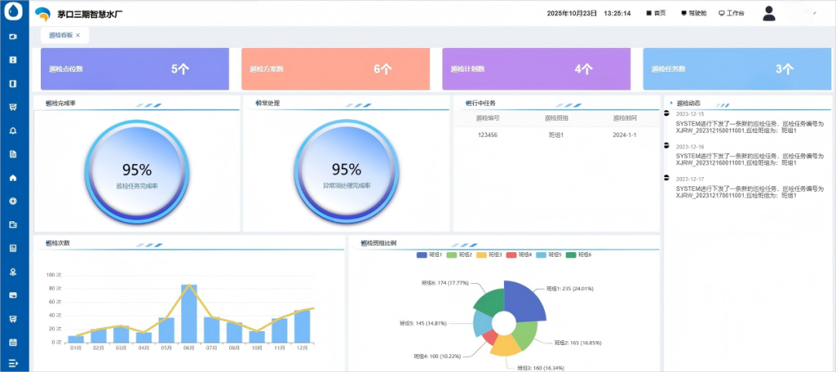
Task: Click table cell 123456
Action: [488, 135]
